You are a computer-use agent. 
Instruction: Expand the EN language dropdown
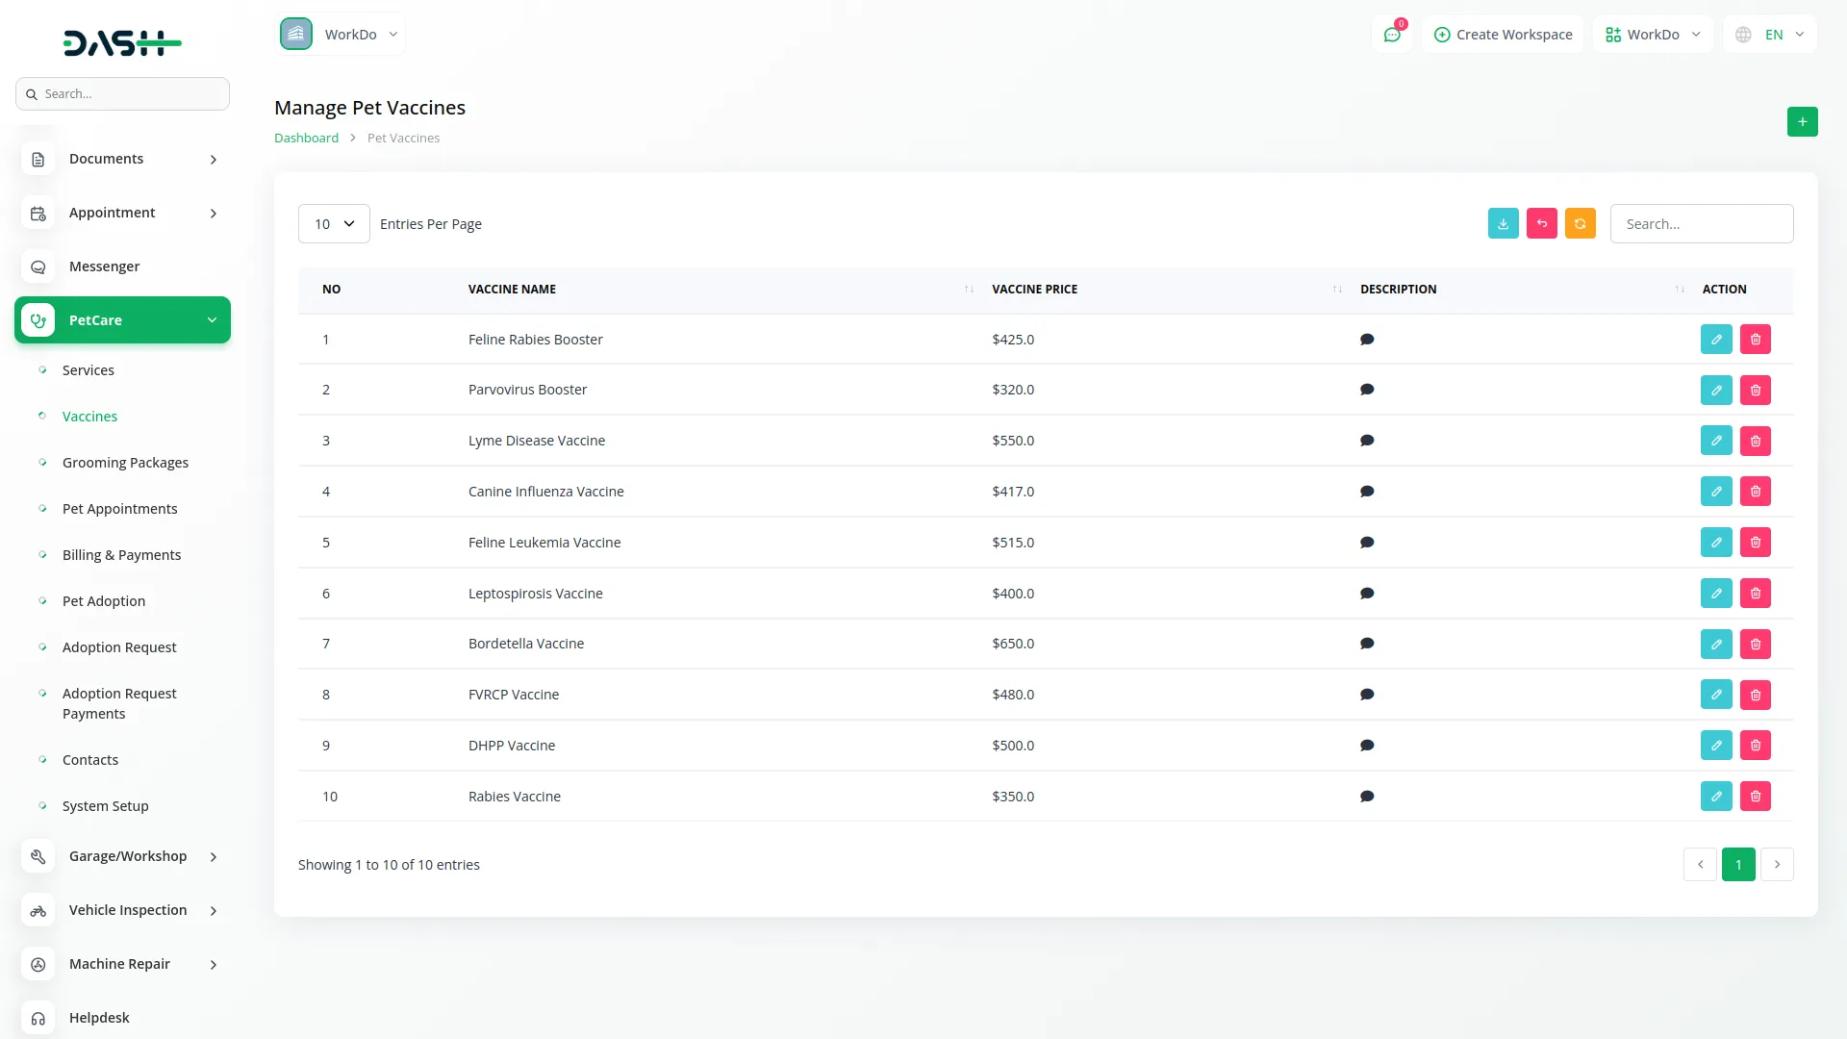pos(1773,35)
